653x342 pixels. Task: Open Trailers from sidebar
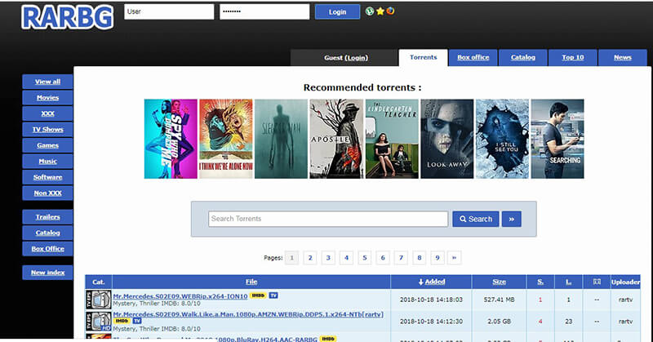tap(47, 217)
